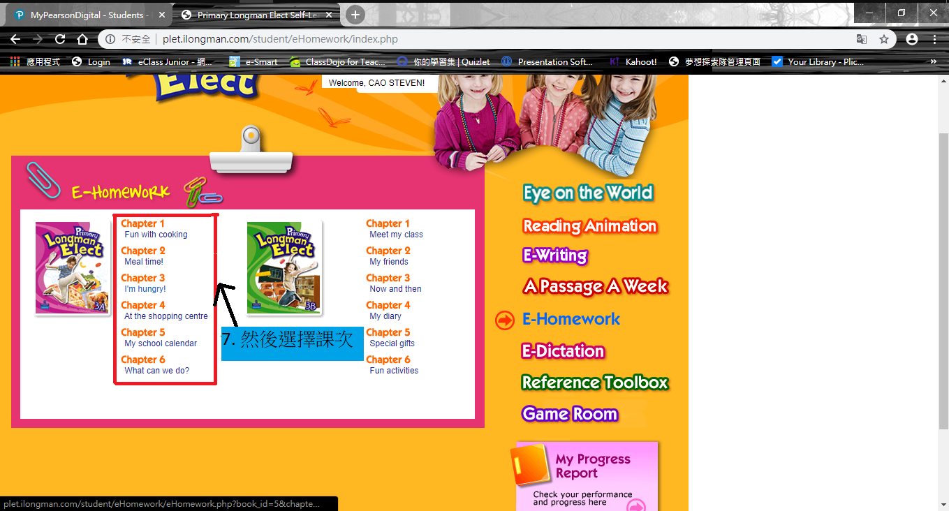Click the Longman Elect 3B book cover

coord(284,268)
